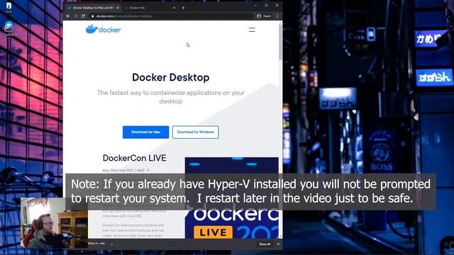Go forward in the browser

tap(76, 16)
